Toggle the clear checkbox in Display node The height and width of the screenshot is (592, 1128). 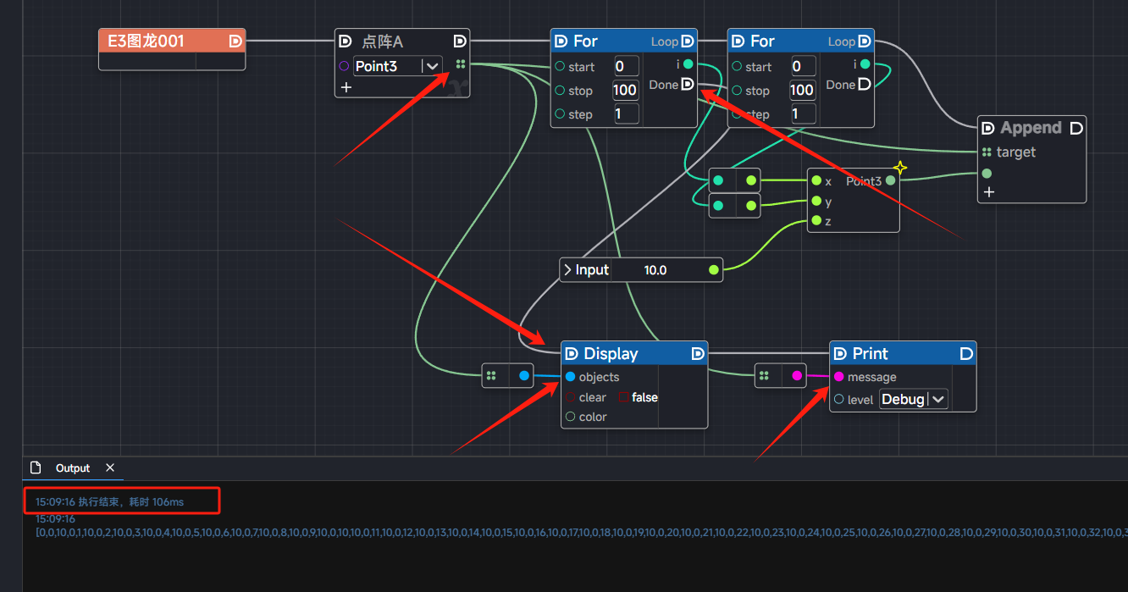click(570, 397)
